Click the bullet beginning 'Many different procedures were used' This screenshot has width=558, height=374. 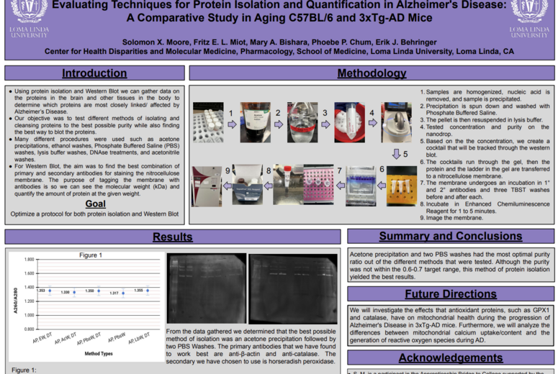(94, 150)
